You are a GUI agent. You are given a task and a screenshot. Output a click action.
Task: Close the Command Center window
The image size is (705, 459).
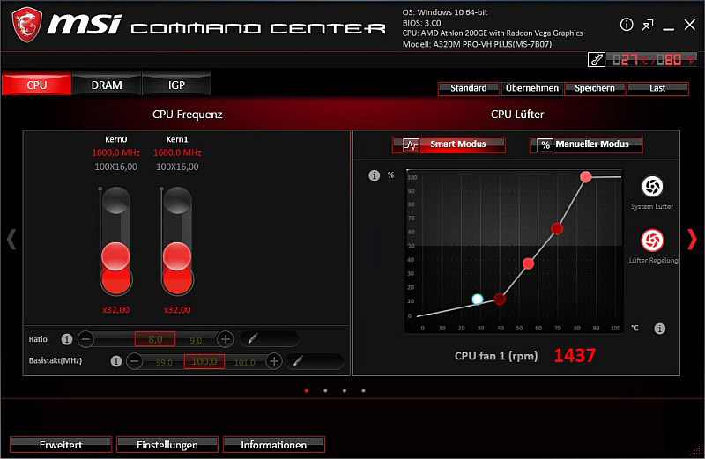(690, 25)
